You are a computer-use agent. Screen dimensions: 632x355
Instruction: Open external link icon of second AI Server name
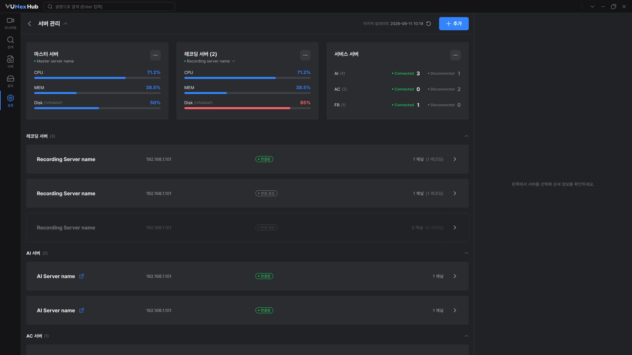click(82, 310)
